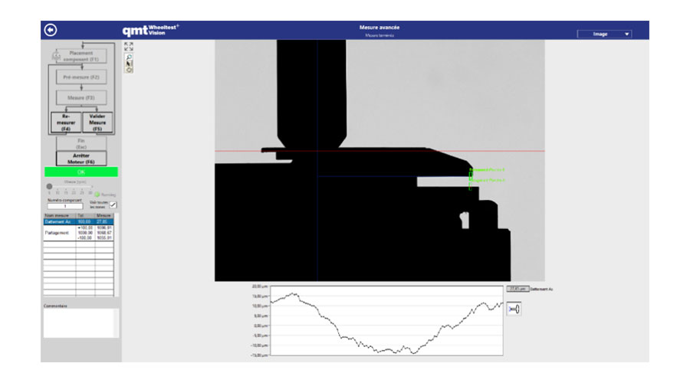The image size is (690, 383).
Task: Open the Image dropdown menu
Action: [x=604, y=34]
